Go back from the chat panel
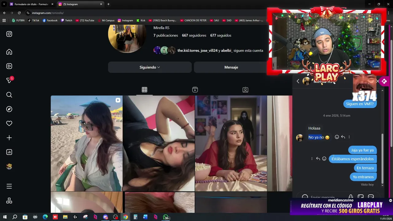Image resolution: width=393 pixels, height=221 pixels. pos(298,81)
